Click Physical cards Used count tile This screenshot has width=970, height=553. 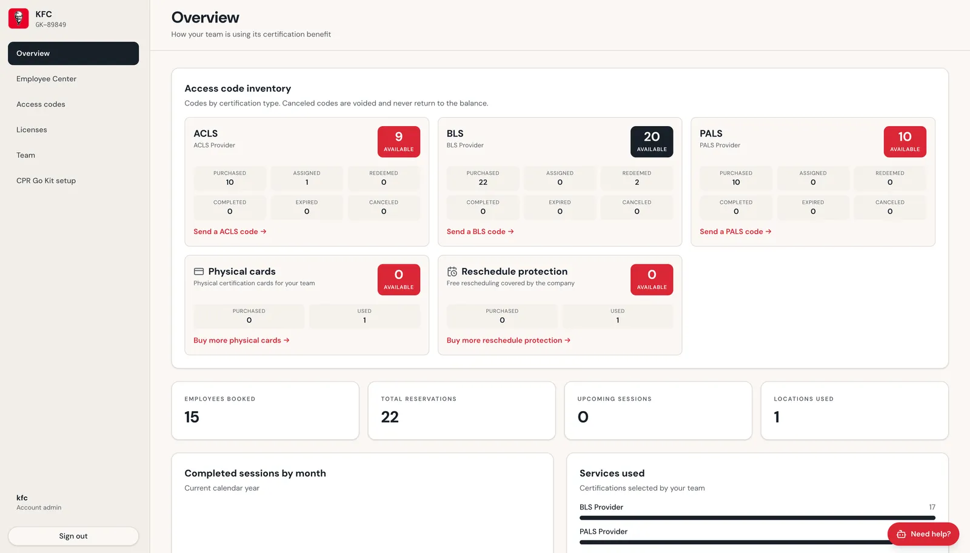click(x=364, y=316)
